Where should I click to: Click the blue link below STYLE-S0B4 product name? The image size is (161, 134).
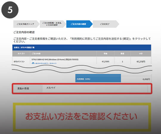click(46, 63)
